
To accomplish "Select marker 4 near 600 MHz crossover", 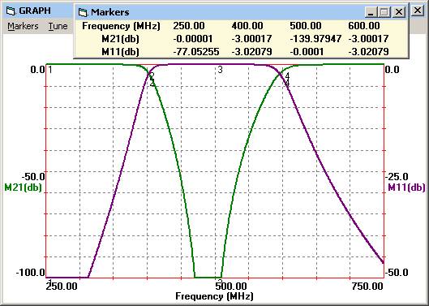I will 287,75.
